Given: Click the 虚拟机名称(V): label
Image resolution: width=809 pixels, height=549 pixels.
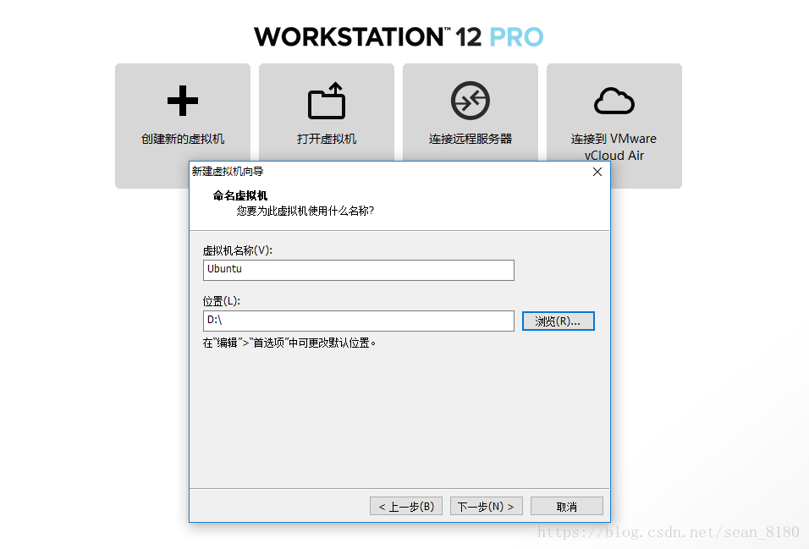Looking at the screenshot, I should [237, 250].
